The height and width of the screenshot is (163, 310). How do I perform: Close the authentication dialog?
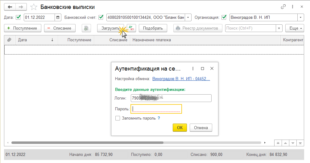[x=212, y=69]
